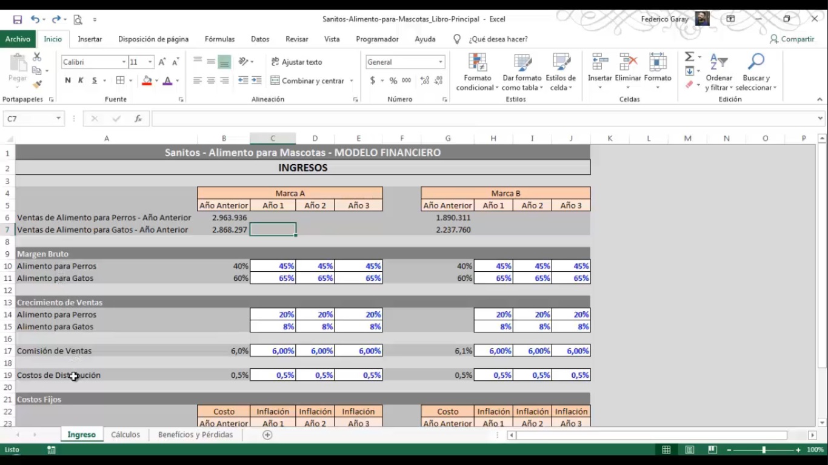
Task: Switch to Page Layout view icon
Action: (690, 450)
